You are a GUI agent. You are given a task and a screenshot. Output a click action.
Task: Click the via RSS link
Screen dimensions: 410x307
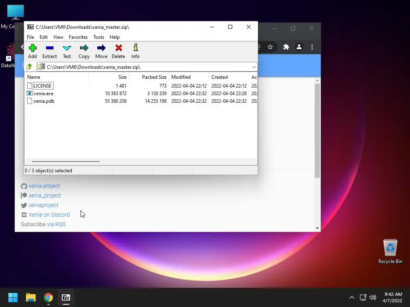(x=56, y=224)
